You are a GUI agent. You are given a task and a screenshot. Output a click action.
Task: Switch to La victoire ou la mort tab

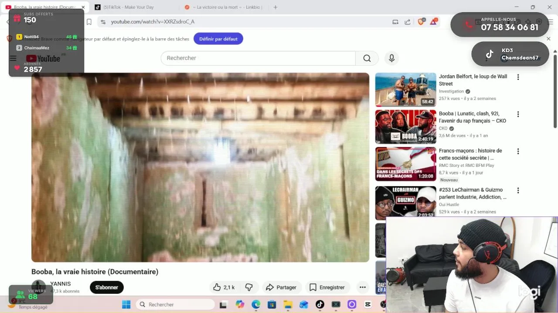point(222,7)
